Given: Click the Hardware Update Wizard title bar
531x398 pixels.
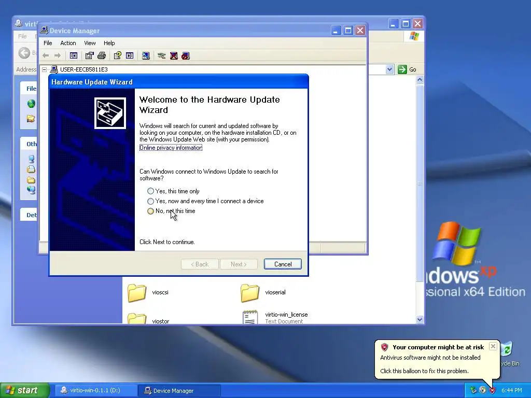Looking at the screenshot, I should click(178, 82).
